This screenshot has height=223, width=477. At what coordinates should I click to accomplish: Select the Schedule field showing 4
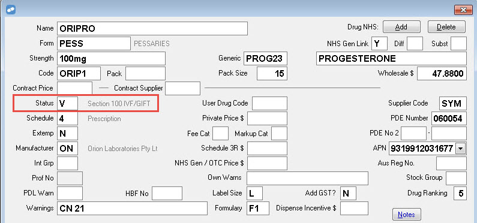pos(68,119)
